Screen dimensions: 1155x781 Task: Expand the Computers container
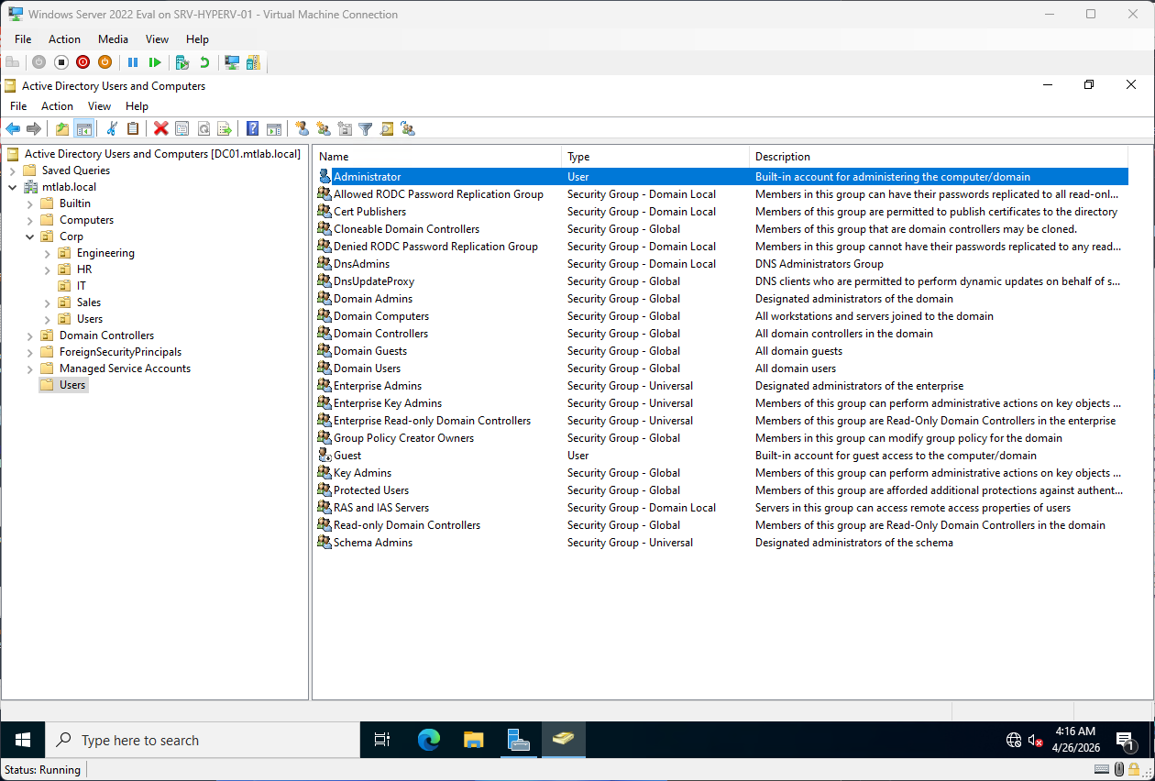click(x=29, y=220)
